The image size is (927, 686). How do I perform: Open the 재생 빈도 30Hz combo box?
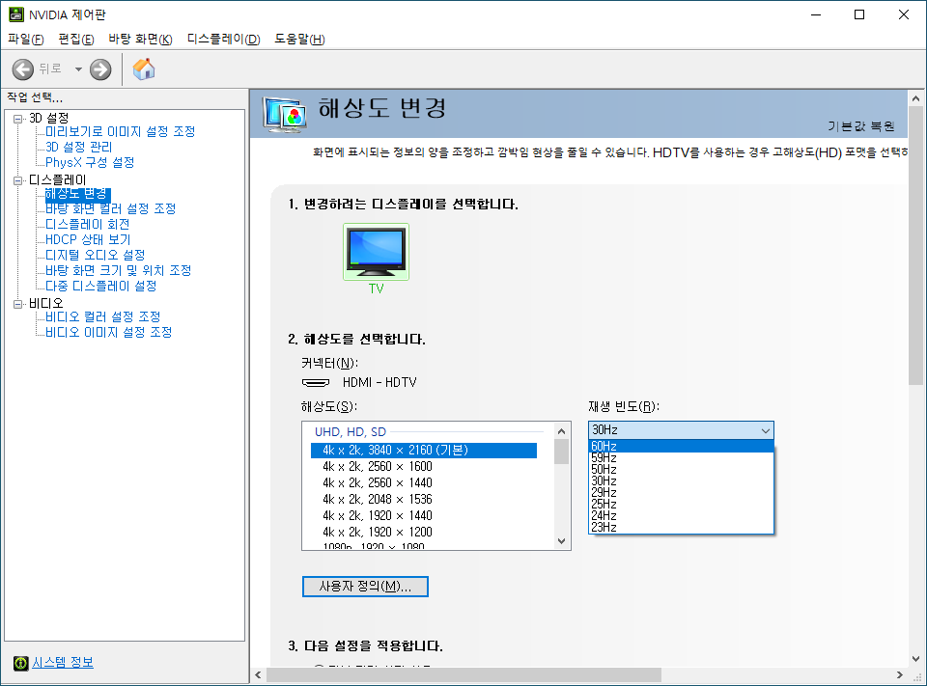click(681, 430)
